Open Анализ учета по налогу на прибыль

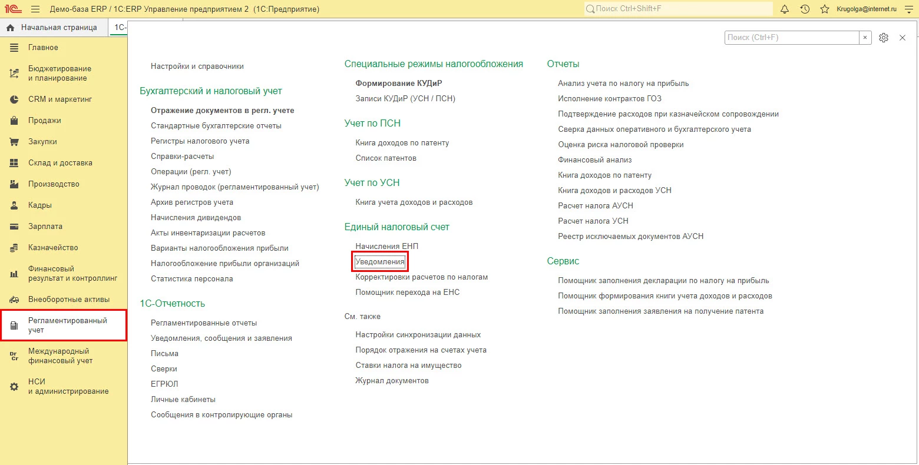point(623,84)
